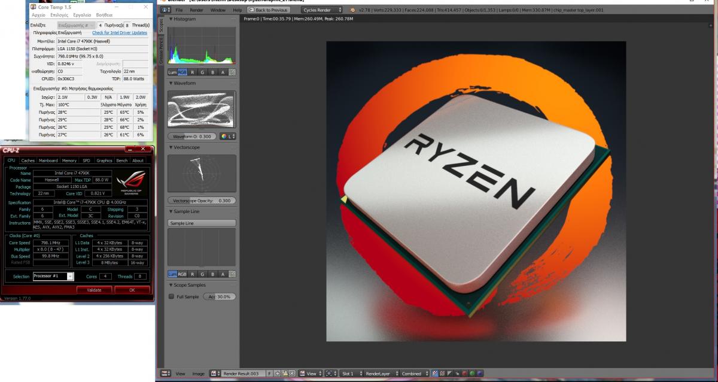Screen dimensions: 718x382
Task: Open the pivot point selector in footer
Action: [330, 374]
